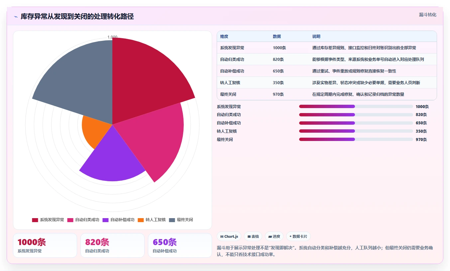Select the 系统发现异常 table row name
This screenshot has width=450, height=271.
(x=232, y=48)
